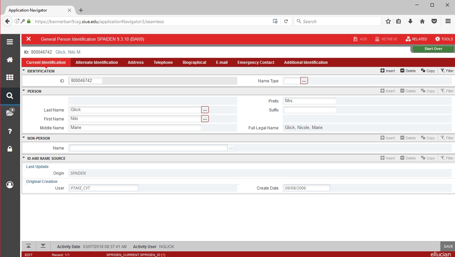Click the lock sign-out icon
The image size is (455, 257).
tap(10, 149)
